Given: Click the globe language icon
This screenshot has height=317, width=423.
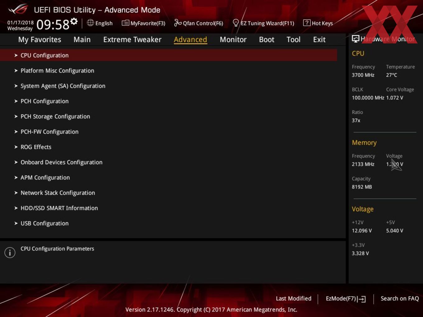Looking at the screenshot, I should 90,23.
